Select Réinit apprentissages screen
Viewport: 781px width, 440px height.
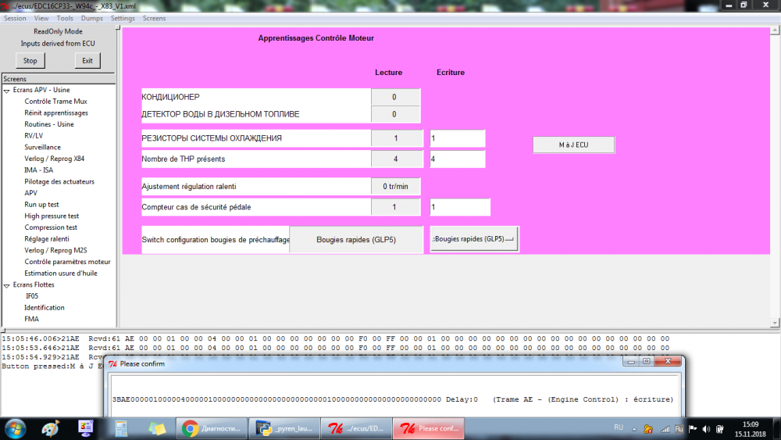pyautogui.click(x=56, y=113)
